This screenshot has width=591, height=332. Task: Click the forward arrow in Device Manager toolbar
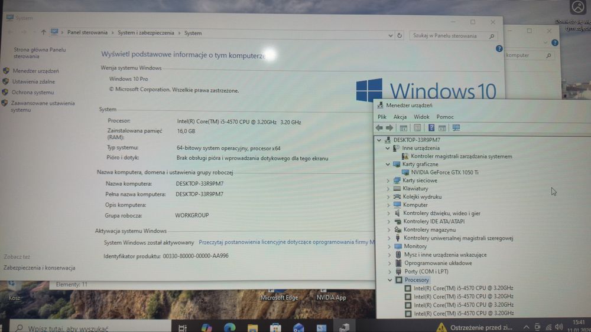pos(389,128)
